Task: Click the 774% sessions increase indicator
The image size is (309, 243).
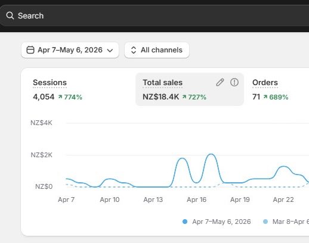Action: [x=70, y=97]
